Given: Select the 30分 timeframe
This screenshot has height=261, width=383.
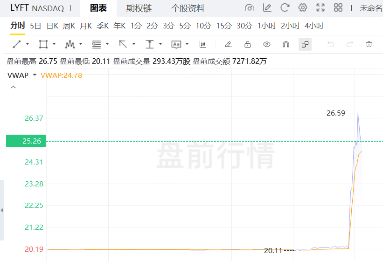Looking at the screenshot, I should tap(244, 26).
